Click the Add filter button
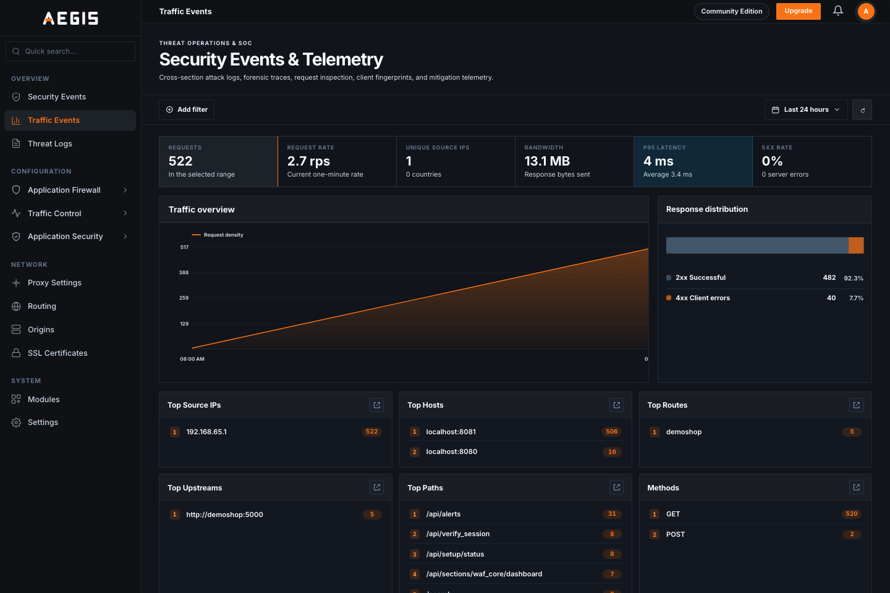Screen dimensions: 890x593 [x=187, y=110]
